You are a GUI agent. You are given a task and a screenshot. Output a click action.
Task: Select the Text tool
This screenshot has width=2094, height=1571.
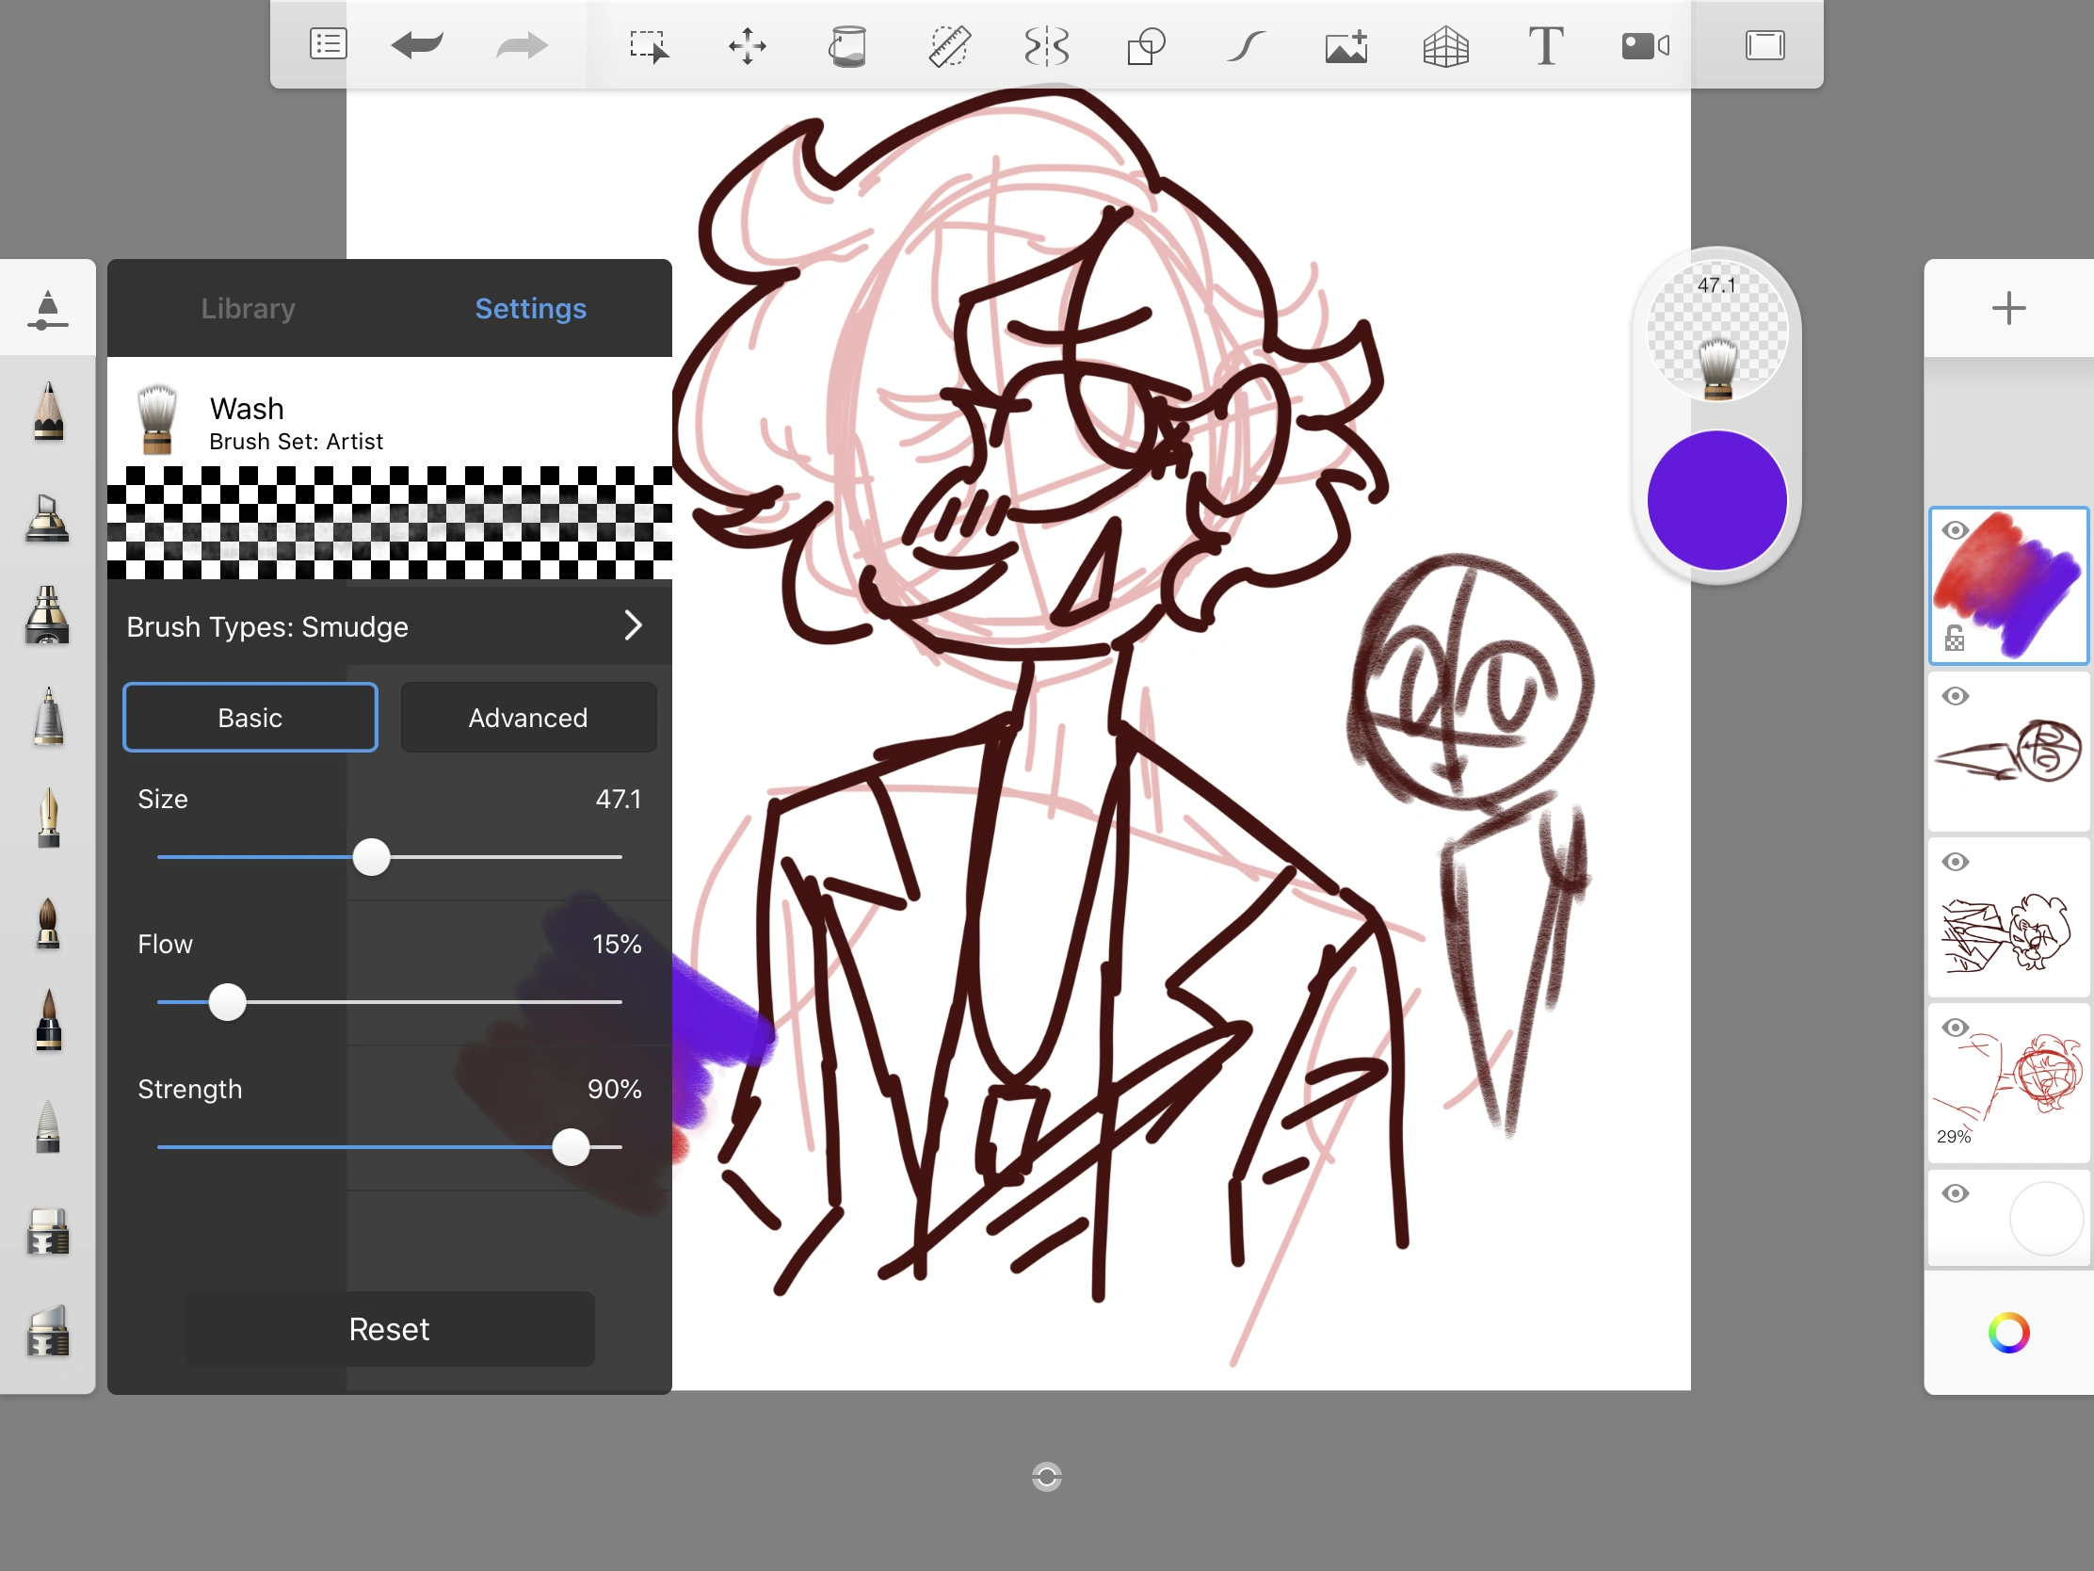point(1545,45)
